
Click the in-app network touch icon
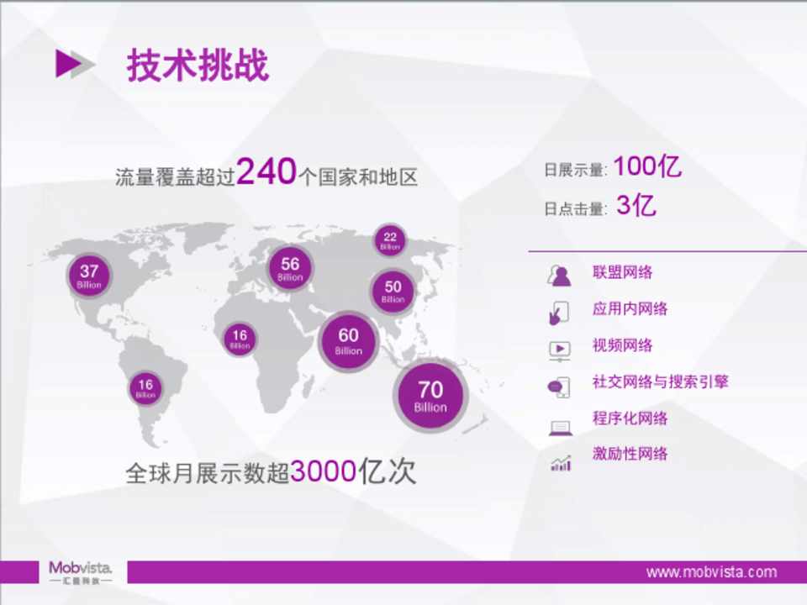point(559,312)
